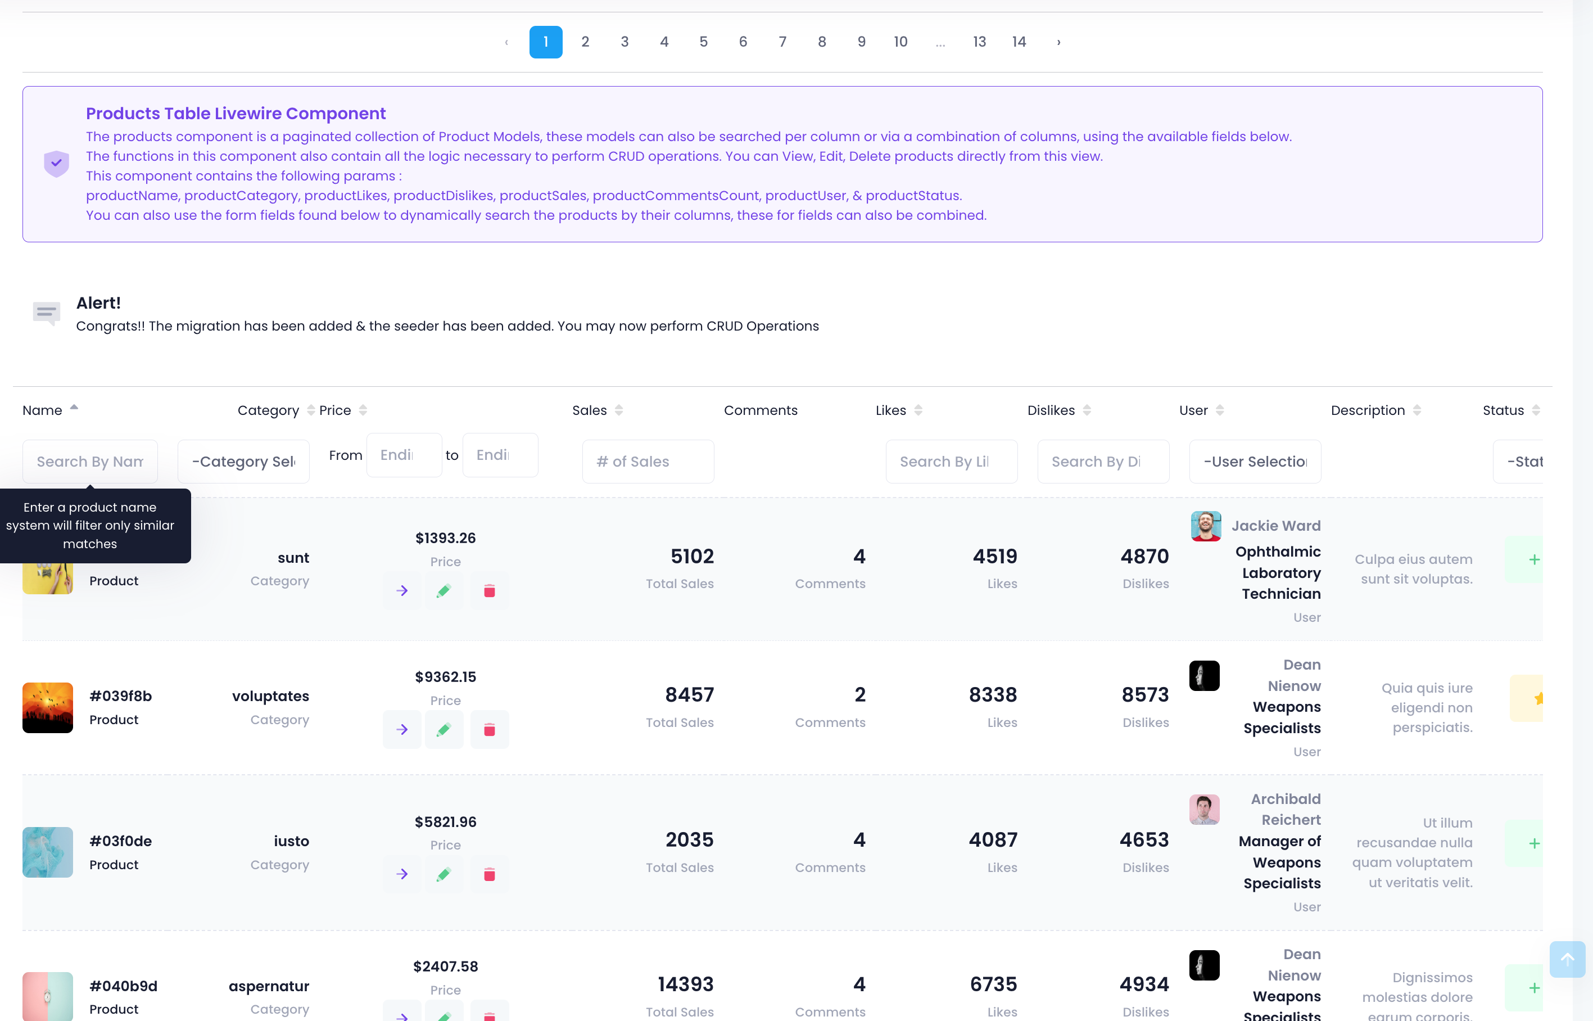Sort products by Likes column
The image size is (1593, 1021).
[x=918, y=410]
